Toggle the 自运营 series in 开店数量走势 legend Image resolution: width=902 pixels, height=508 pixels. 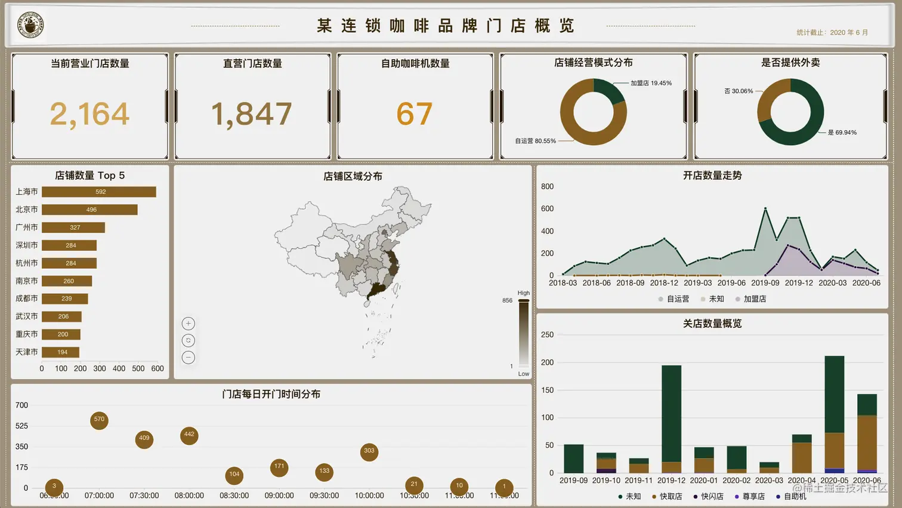point(659,299)
